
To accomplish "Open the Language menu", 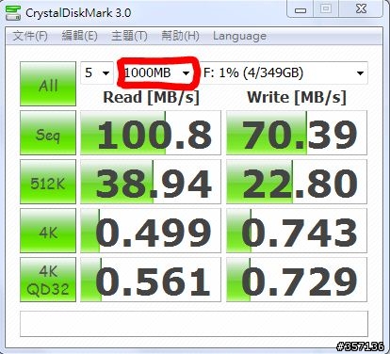I will (x=239, y=36).
